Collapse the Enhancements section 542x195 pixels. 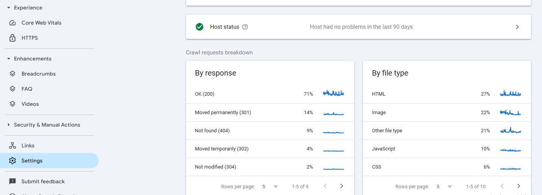pyautogui.click(x=9, y=59)
